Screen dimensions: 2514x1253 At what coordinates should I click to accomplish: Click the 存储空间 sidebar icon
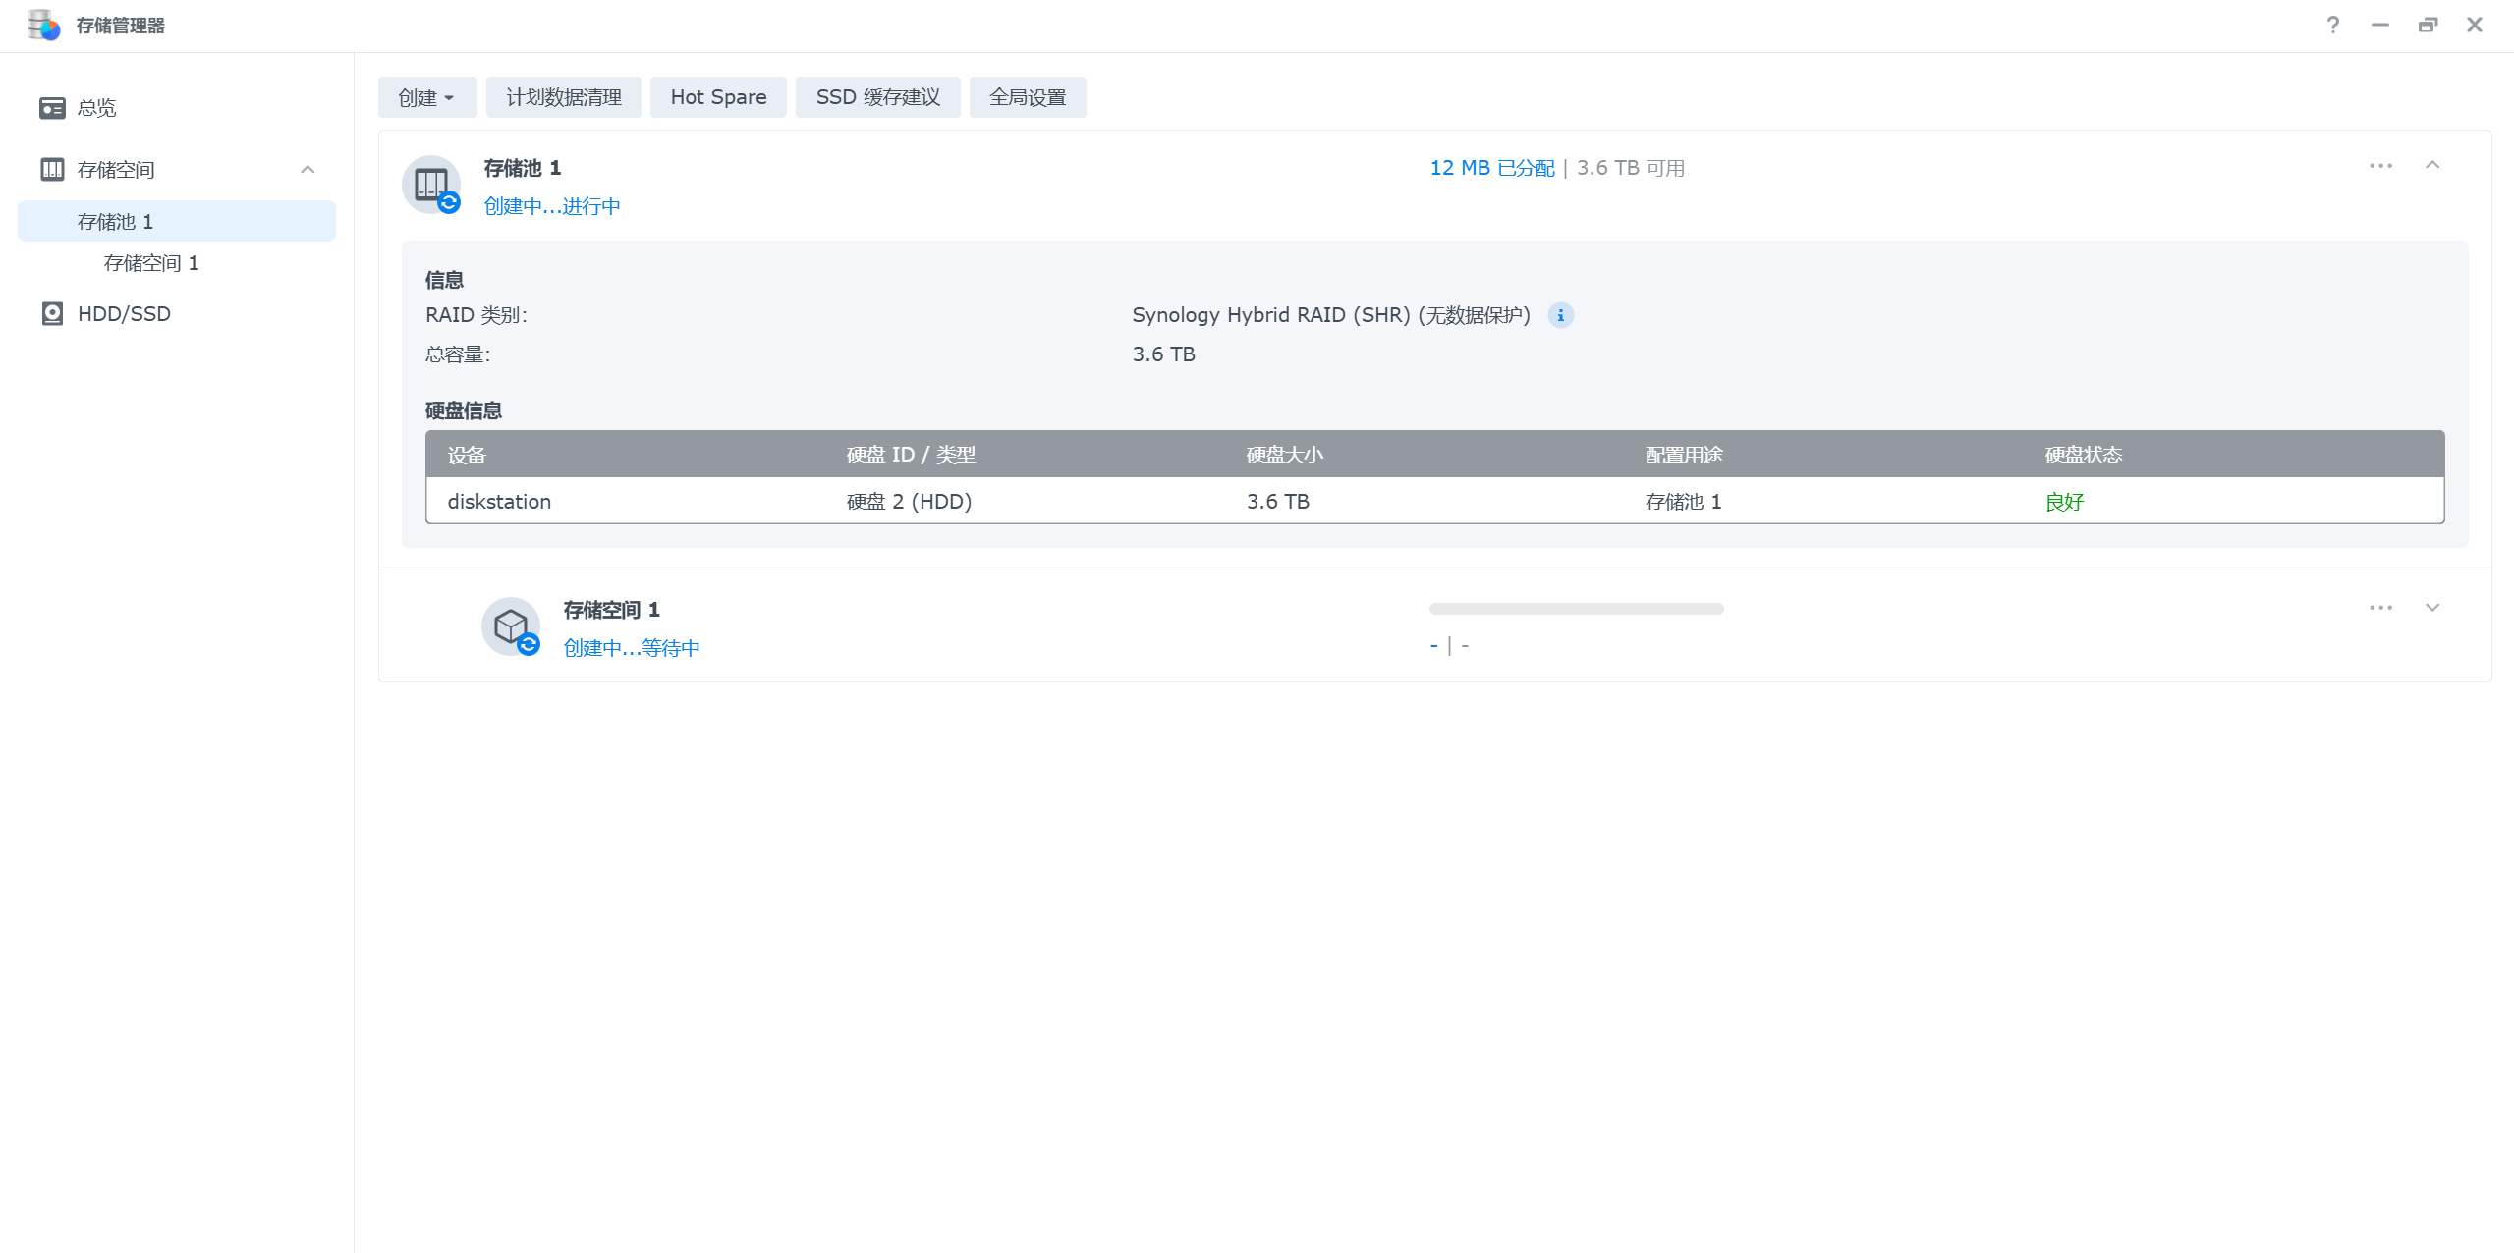click(x=52, y=170)
